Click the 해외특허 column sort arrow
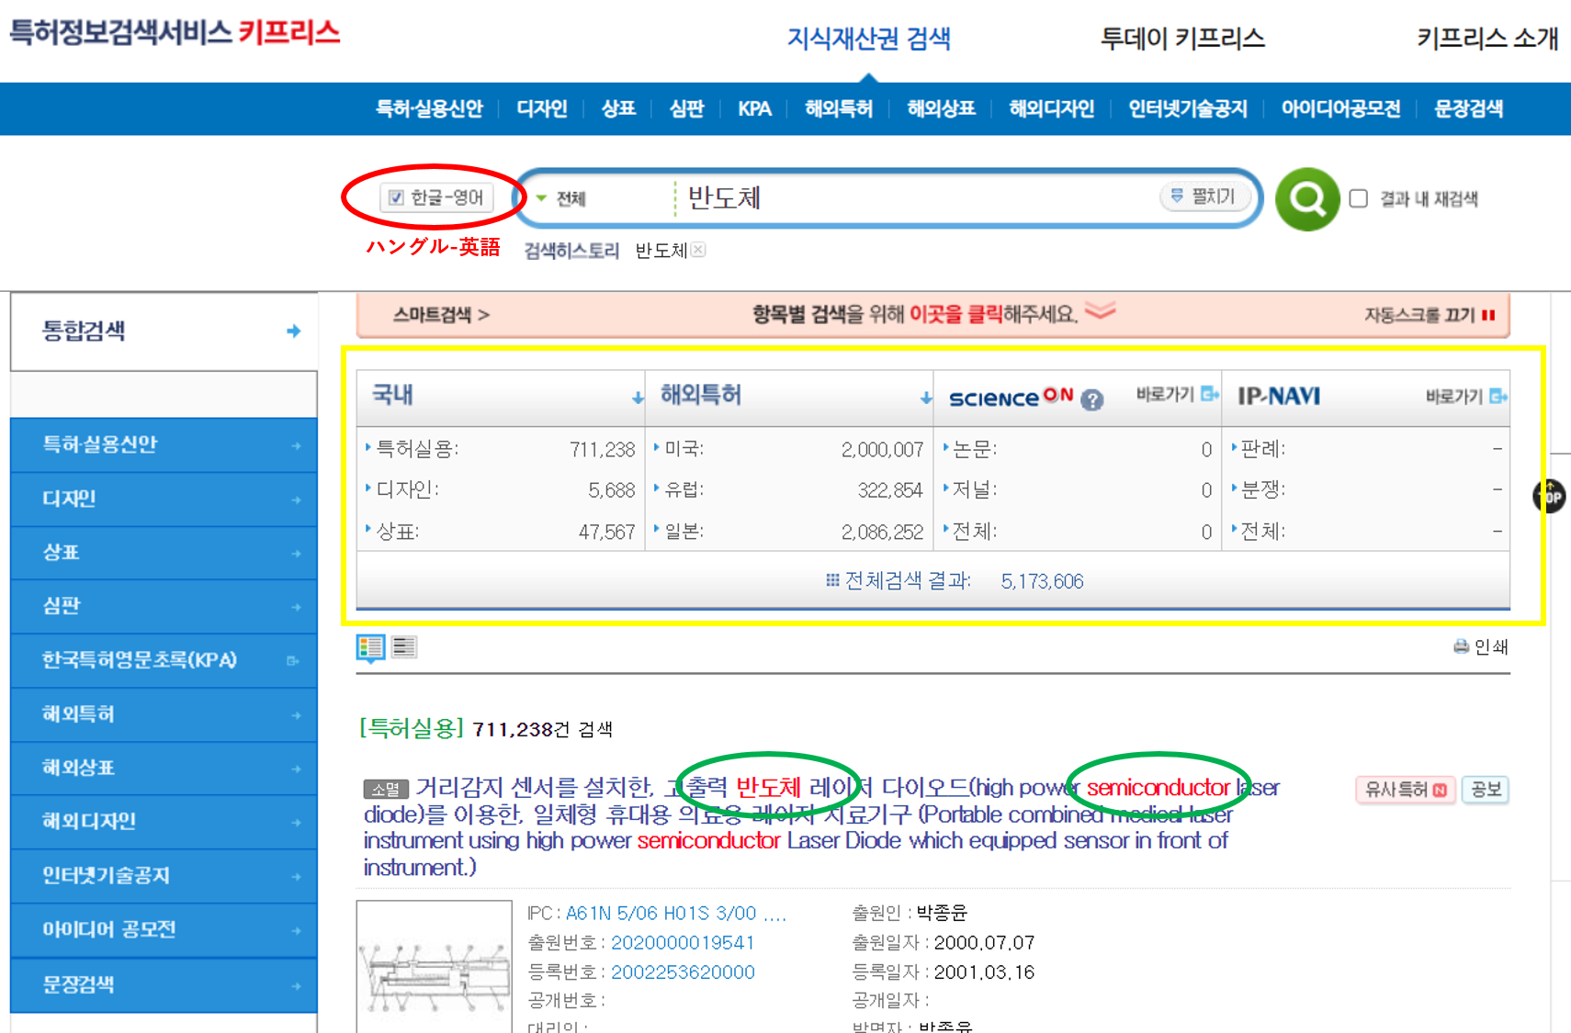This screenshot has width=1571, height=1033. (926, 398)
